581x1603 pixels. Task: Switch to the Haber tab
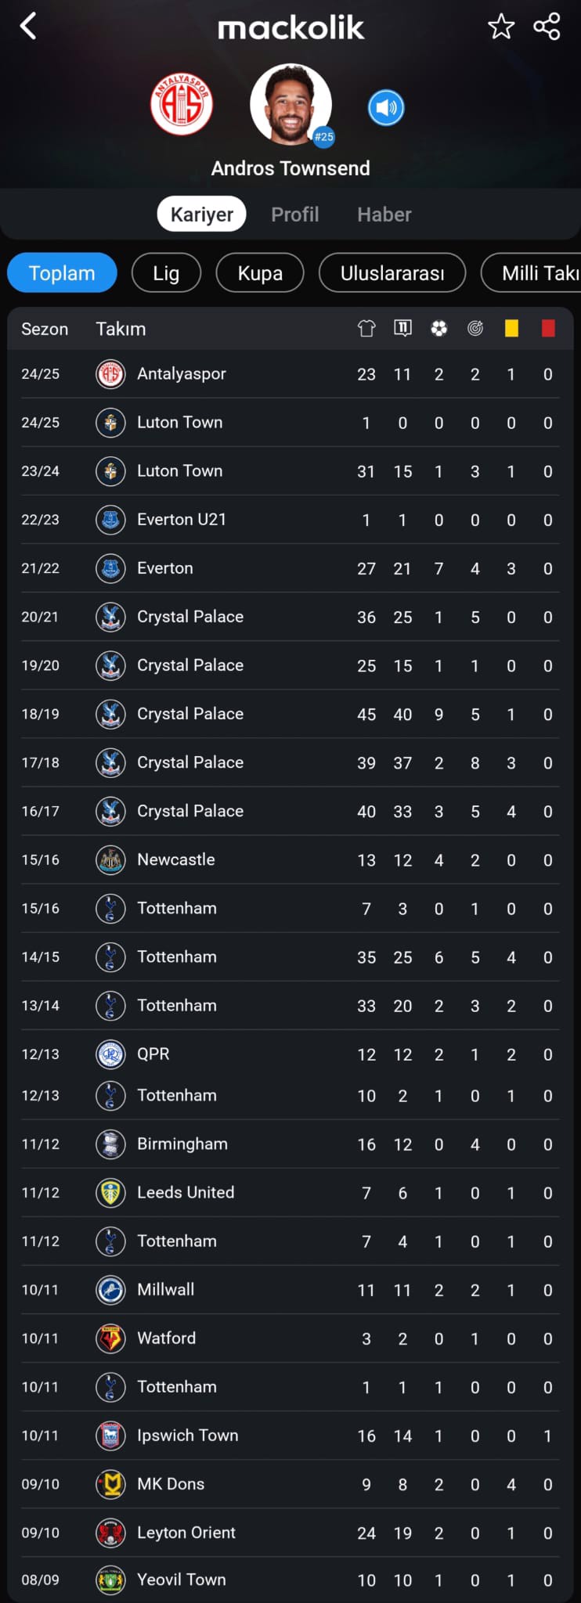(x=384, y=214)
